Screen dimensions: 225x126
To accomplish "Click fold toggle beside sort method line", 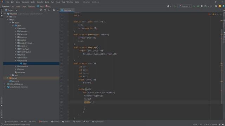I will click(68, 64).
